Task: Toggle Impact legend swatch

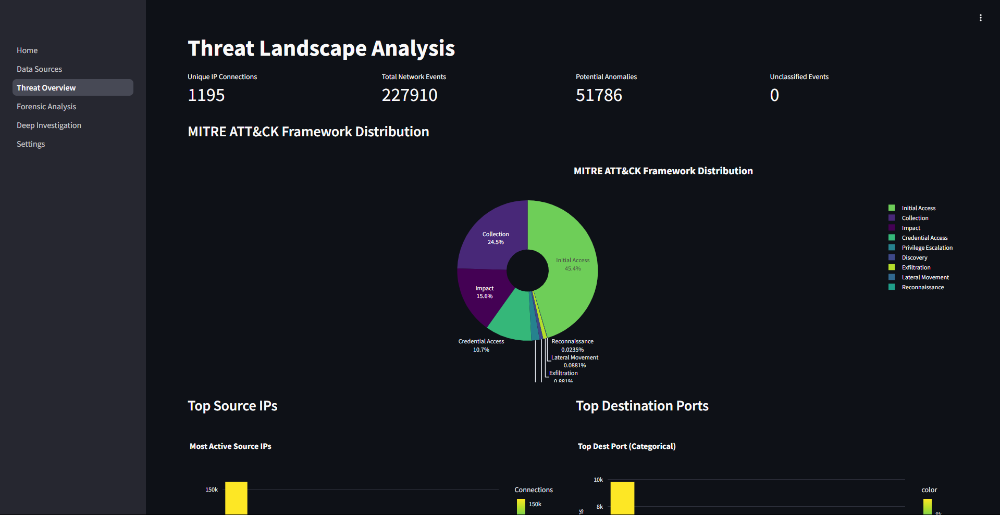Action: point(892,227)
